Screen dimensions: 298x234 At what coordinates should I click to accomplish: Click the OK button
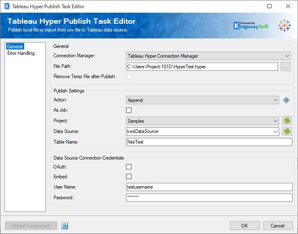pyautogui.click(x=245, y=226)
